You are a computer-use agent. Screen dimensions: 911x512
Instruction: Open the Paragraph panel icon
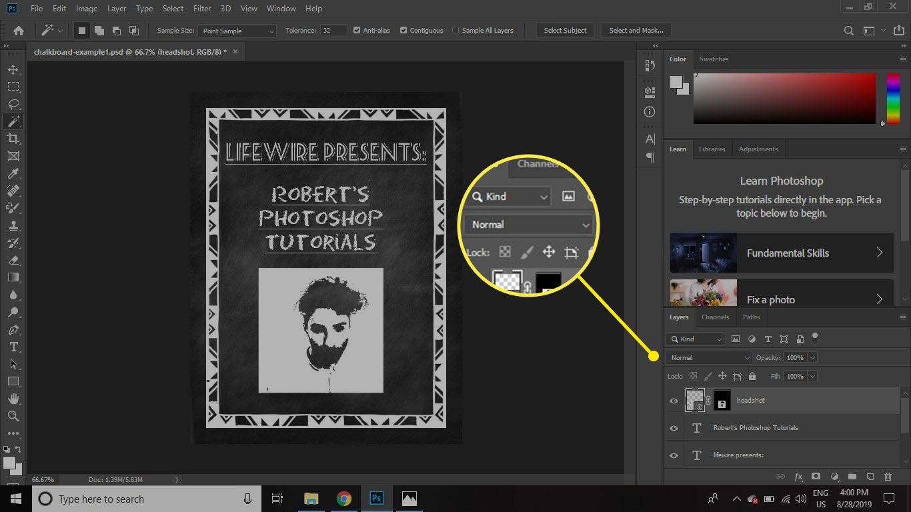tap(650, 157)
